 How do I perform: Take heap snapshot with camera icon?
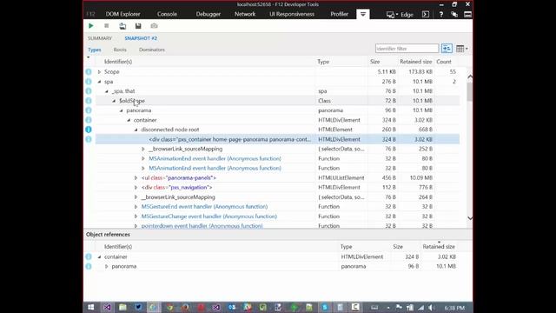[x=154, y=26]
